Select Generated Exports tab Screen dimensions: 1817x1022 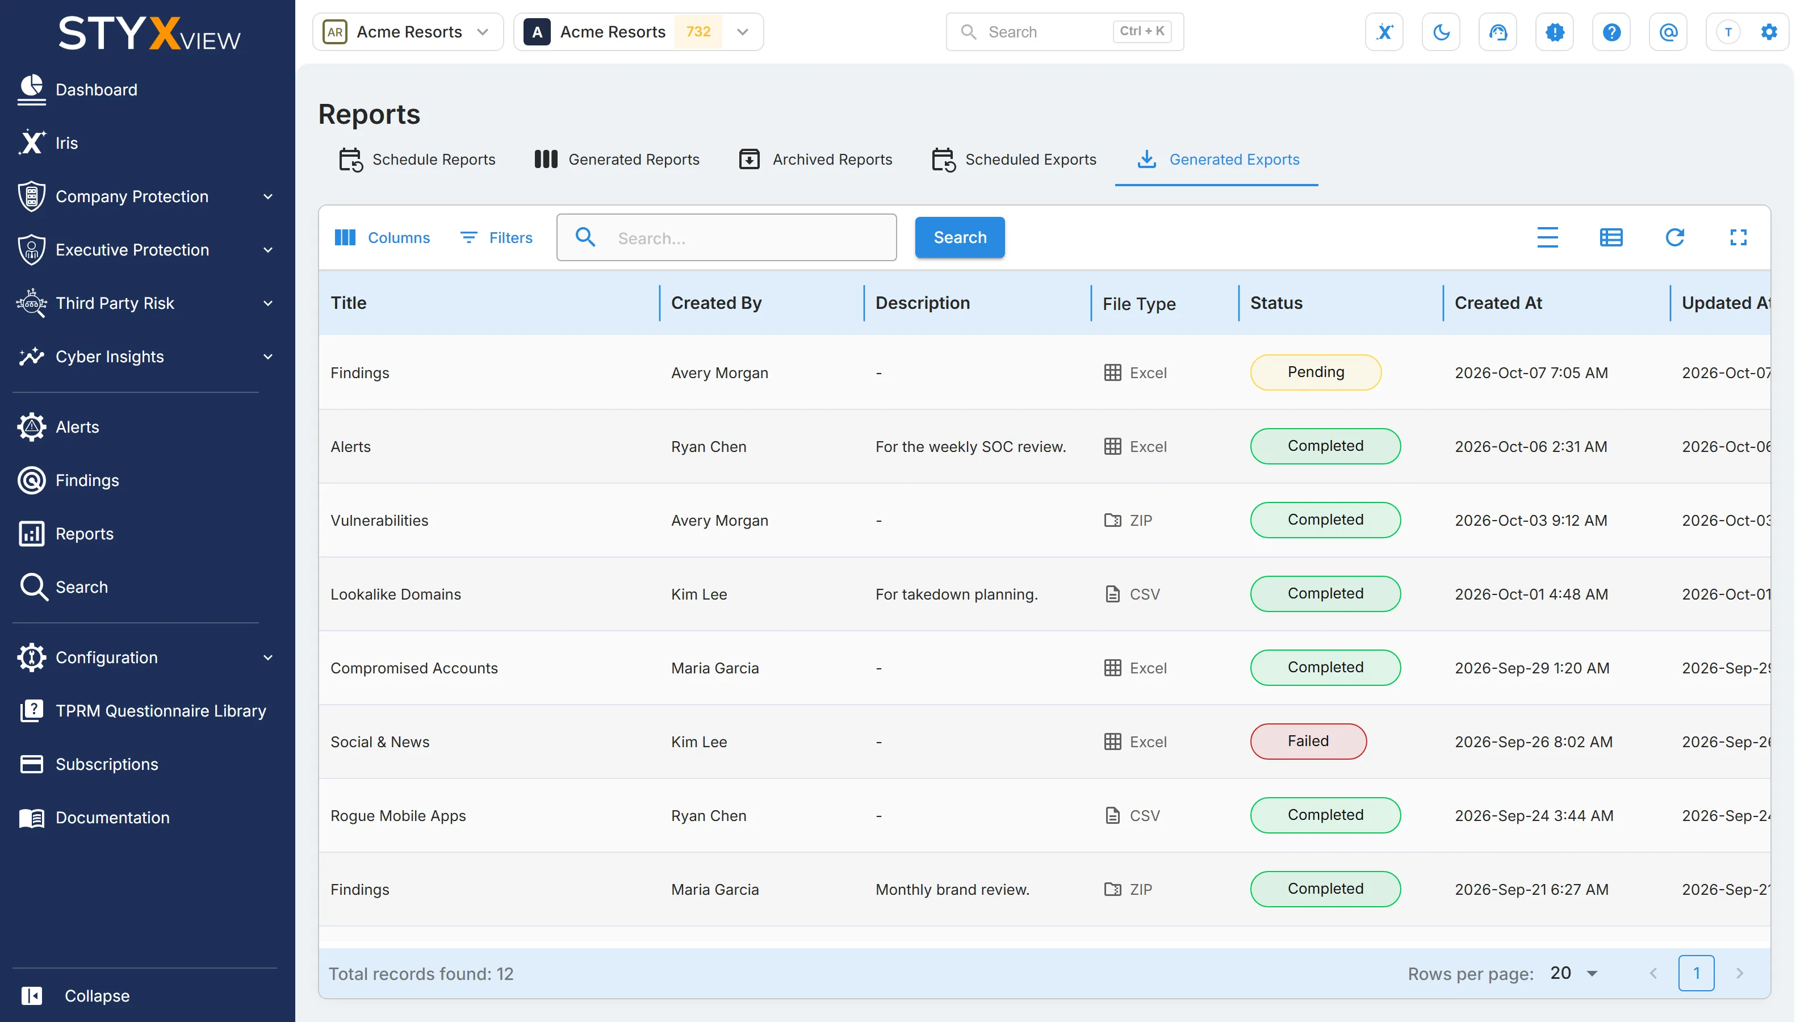pyautogui.click(x=1217, y=160)
